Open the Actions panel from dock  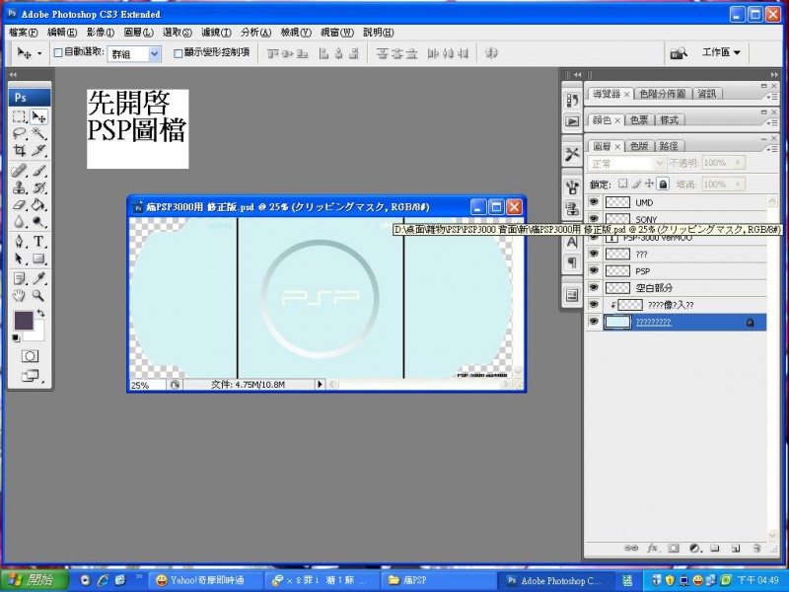pos(572,121)
